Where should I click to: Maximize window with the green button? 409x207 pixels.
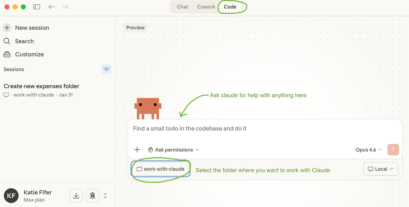click(23, 7)
